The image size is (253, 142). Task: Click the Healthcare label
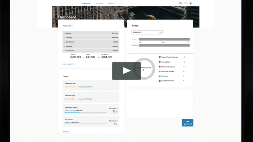[x=164, y=76]
